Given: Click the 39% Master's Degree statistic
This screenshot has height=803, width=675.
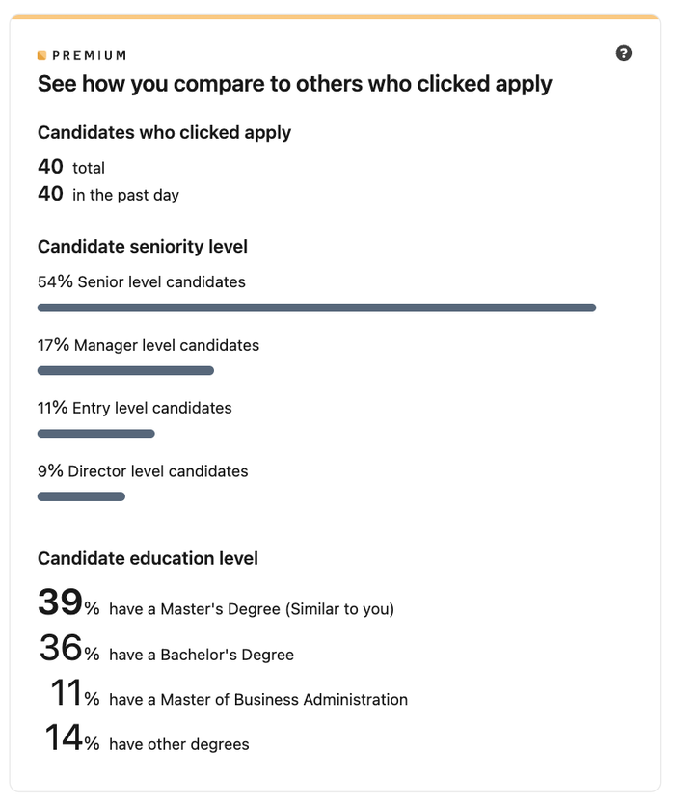Looking at the screenshot, I should pos(216,602).
